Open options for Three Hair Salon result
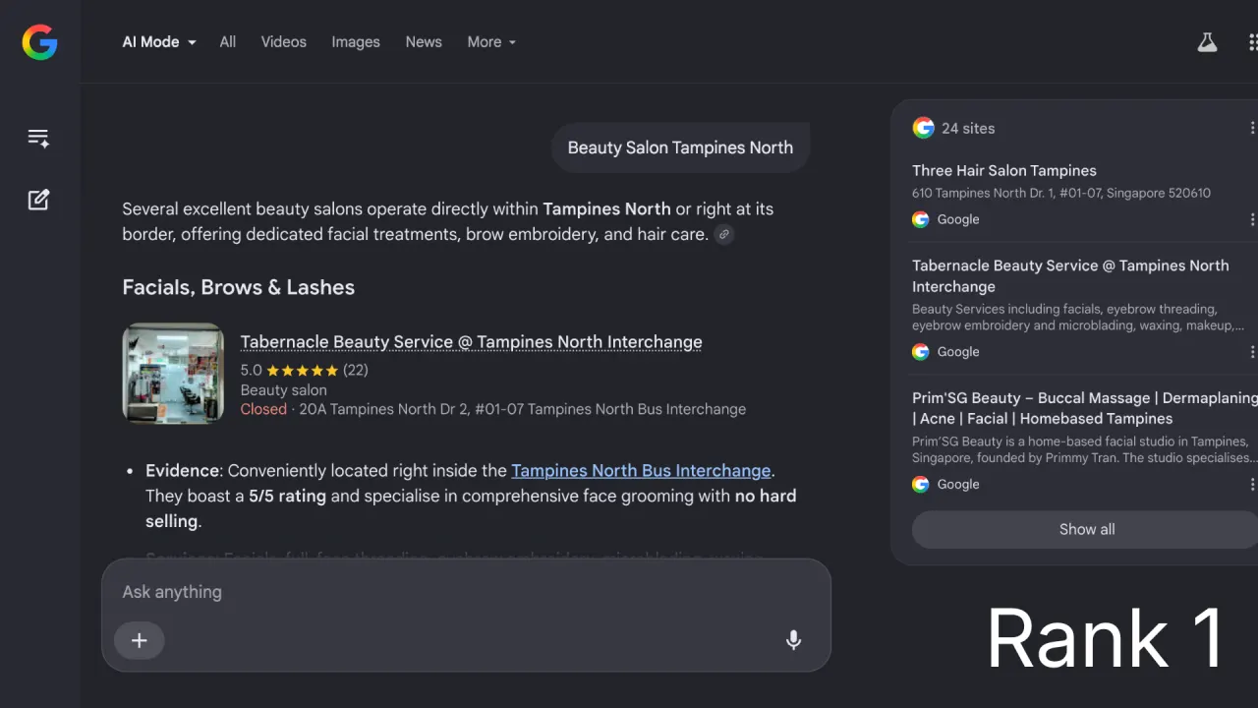Screen dimensions: 1258x708 coord(1252,219)
